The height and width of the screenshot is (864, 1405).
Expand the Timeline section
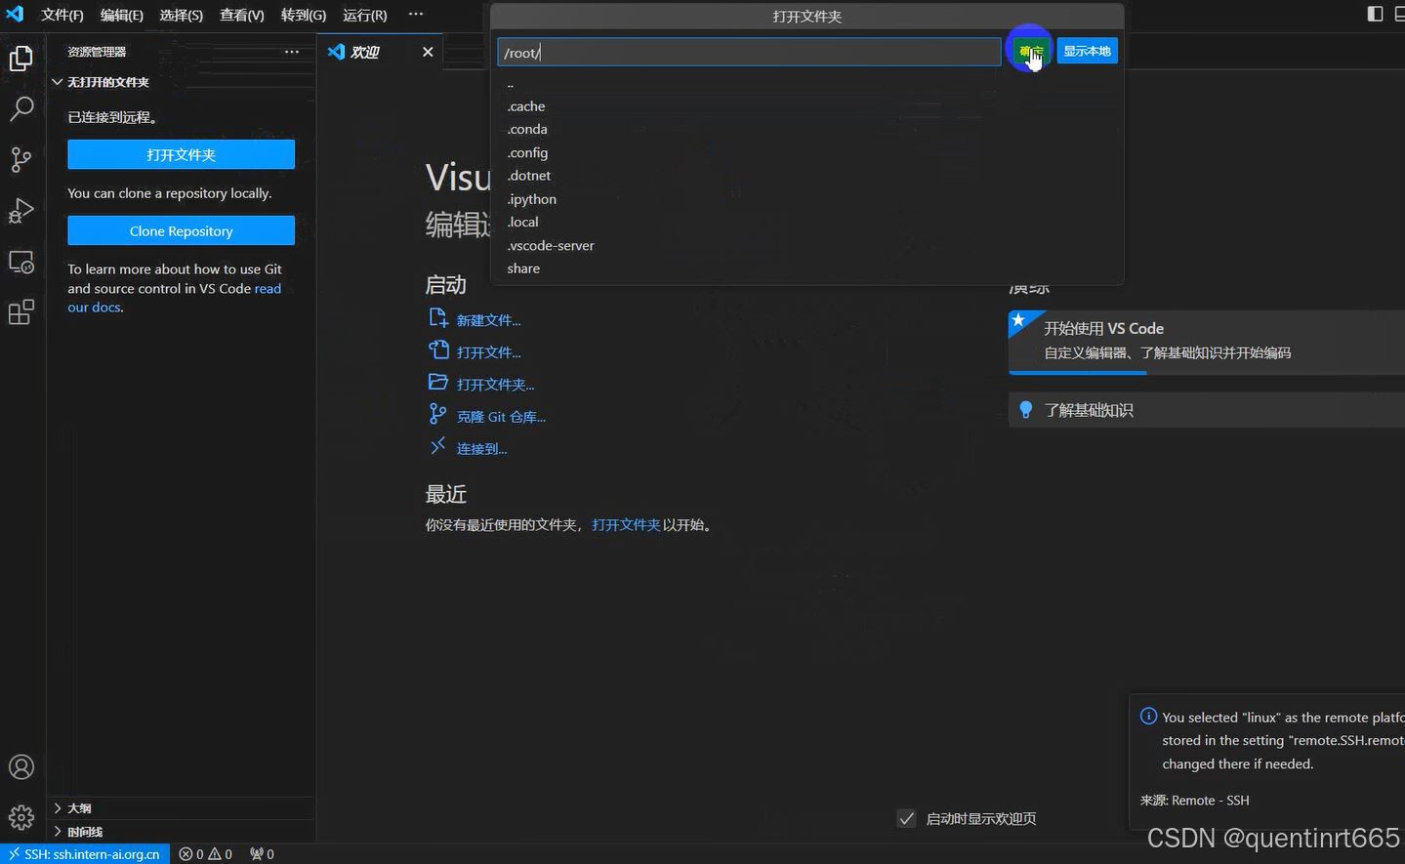[181, 832]
